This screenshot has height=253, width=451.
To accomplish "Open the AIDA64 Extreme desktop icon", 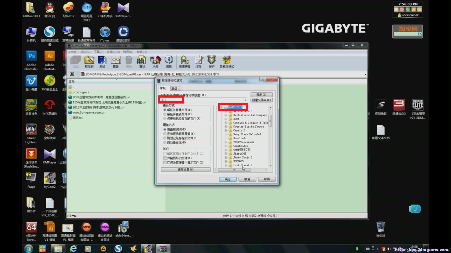I will pyautogui.click(x=31, y=231).
